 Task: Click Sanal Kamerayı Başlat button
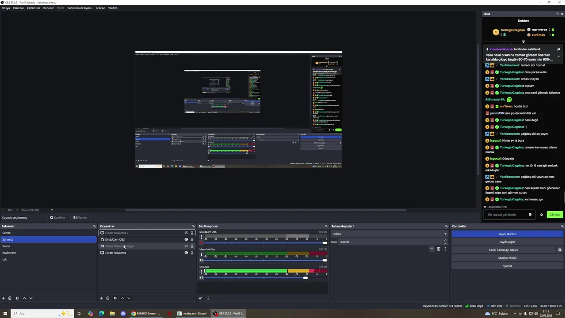(x=503, y=250)
